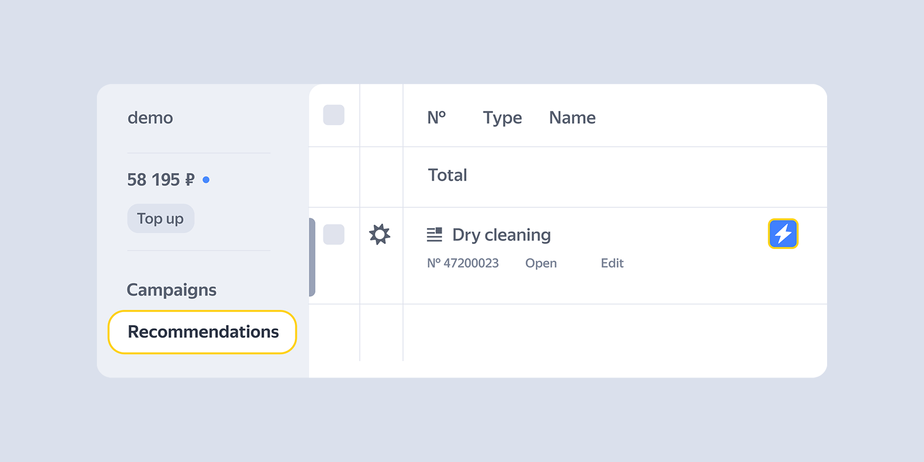Click the demo account name
924x462 pixels.
tap(150, 118)
